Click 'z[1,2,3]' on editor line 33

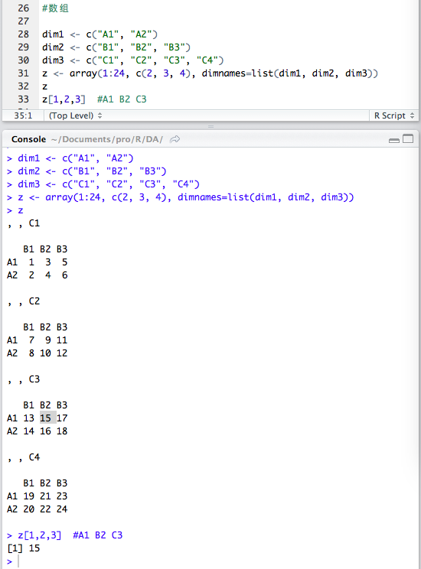[64, 99]
